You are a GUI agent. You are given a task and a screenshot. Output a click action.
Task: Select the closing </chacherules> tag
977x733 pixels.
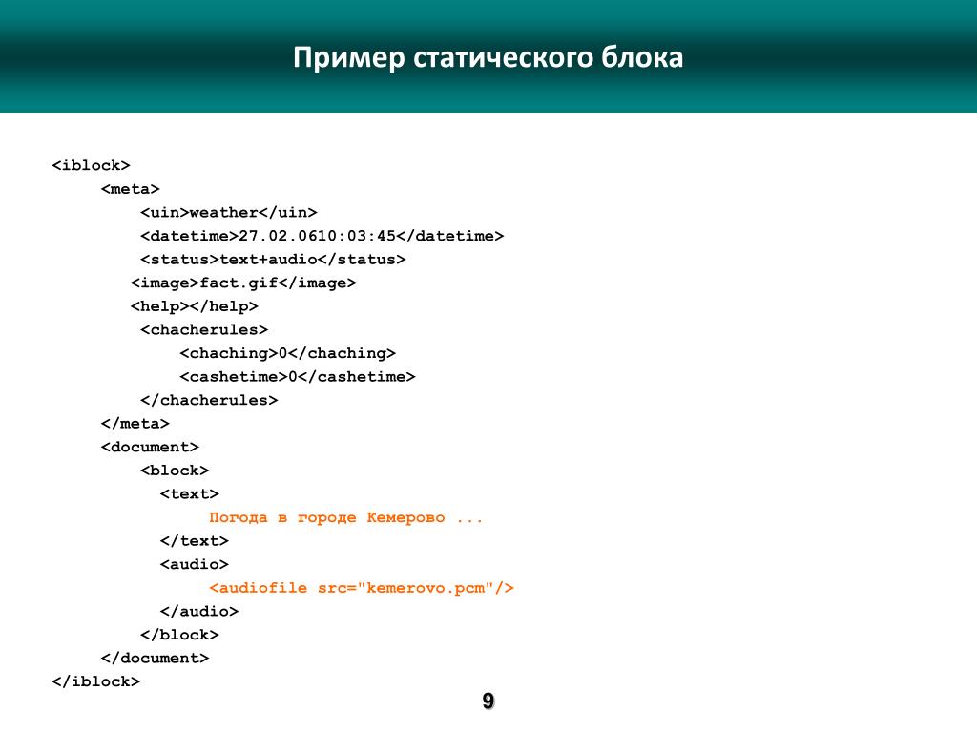pyautogui.click(x=209, y=400)
